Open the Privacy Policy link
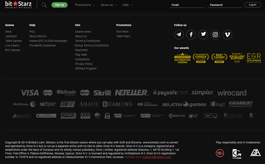Screen dimensions: 265x164 (84, 64)
